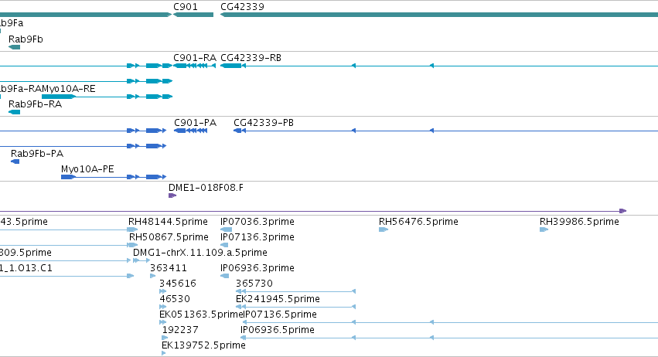Select the RH39986.5prime label
The width and height of the screenshot is (658, 357).
tap(579, 222)
